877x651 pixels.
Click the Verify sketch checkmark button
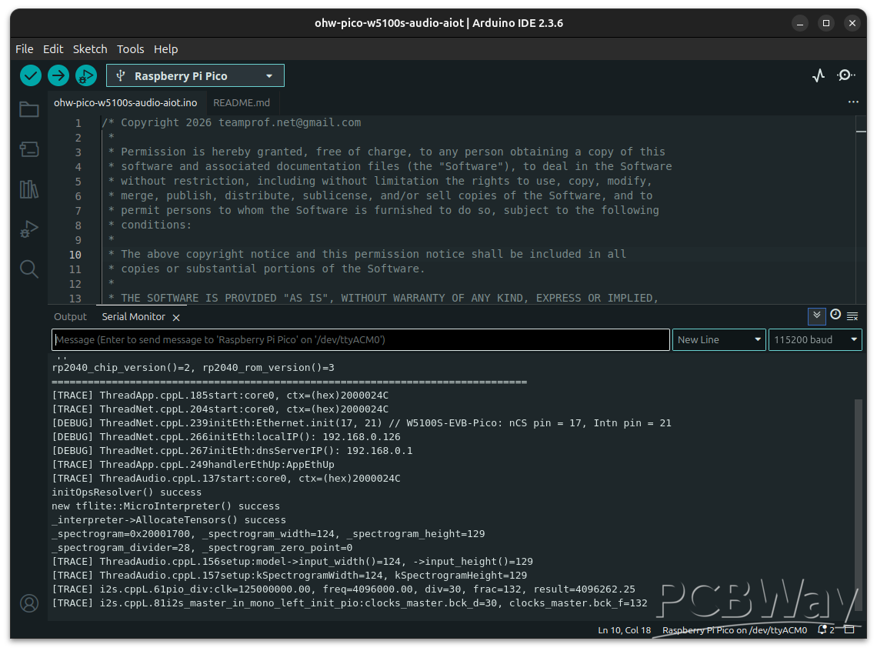coord(31,75)
